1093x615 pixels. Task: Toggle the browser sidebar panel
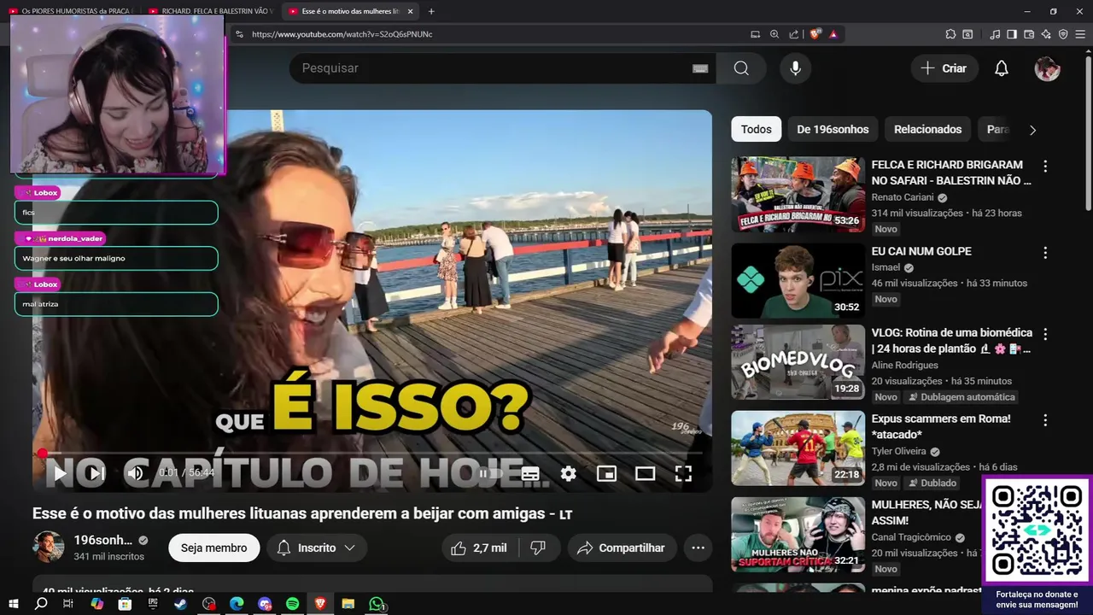point(1012,34)
